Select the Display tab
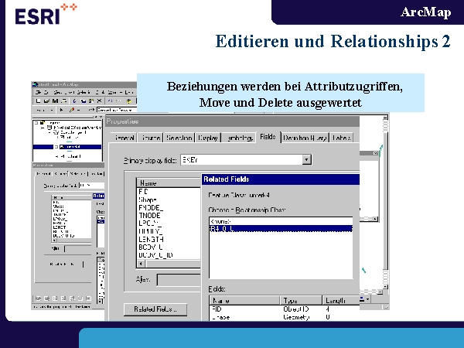This screenshot has width=464, height=348. pyautogui.click(x=208, y=138)
